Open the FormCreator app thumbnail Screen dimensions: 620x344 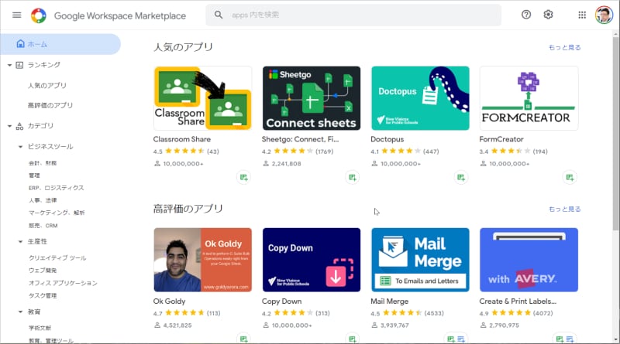tap(529, 98)
